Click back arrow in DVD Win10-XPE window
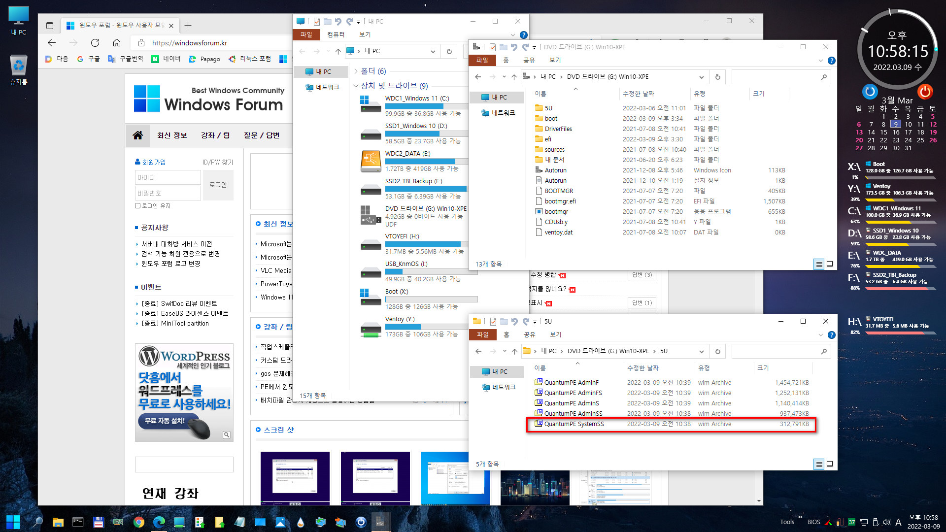The image size is (946, 532). pyautogui.click(x=477, y=77)
